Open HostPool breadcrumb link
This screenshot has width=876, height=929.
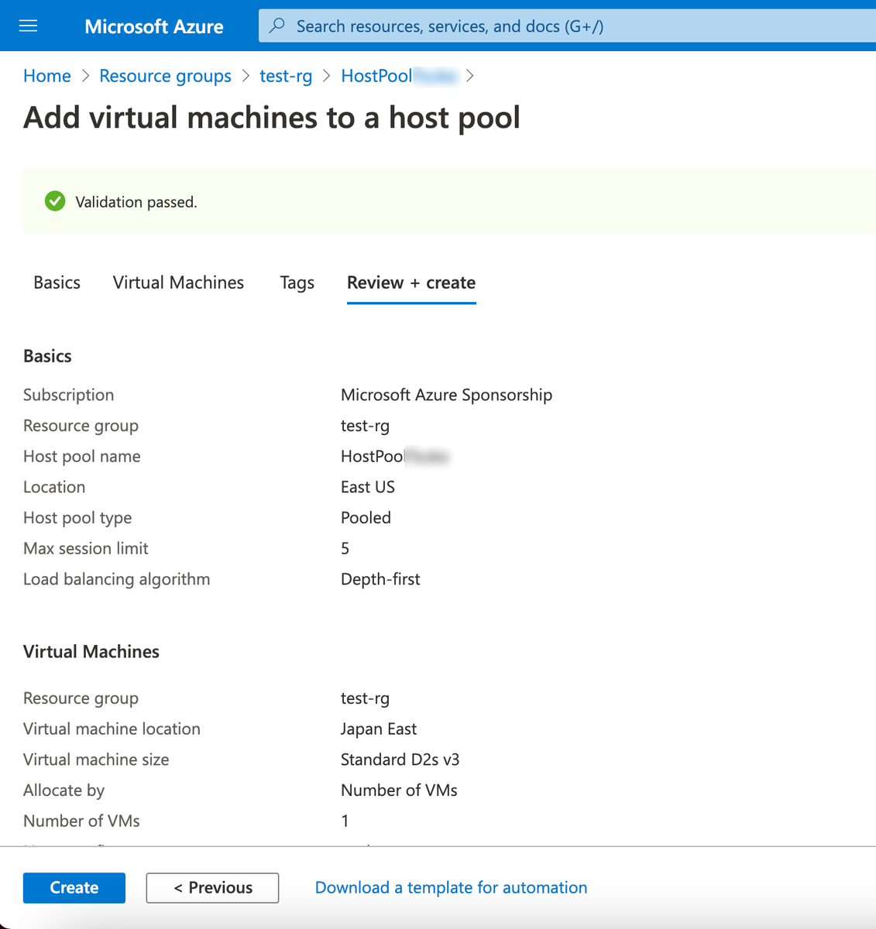click(400, 76)
